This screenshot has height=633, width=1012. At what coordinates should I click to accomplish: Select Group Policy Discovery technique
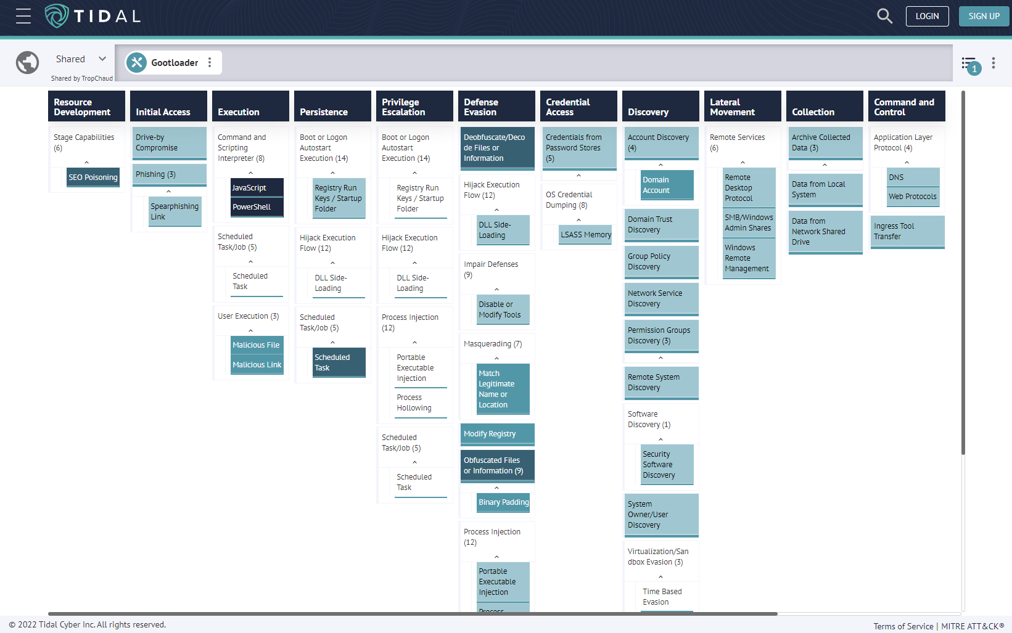pos(662,262)
